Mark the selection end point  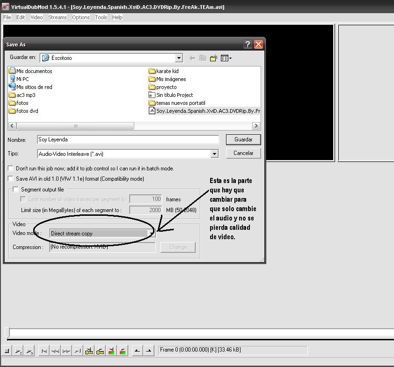[x=149, y=351]
